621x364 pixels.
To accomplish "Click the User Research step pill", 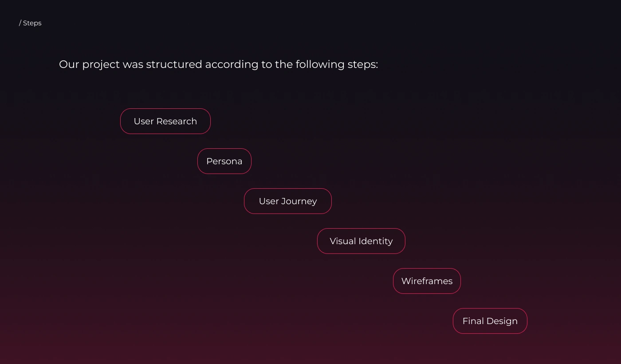I will click(x=165, y=121).
